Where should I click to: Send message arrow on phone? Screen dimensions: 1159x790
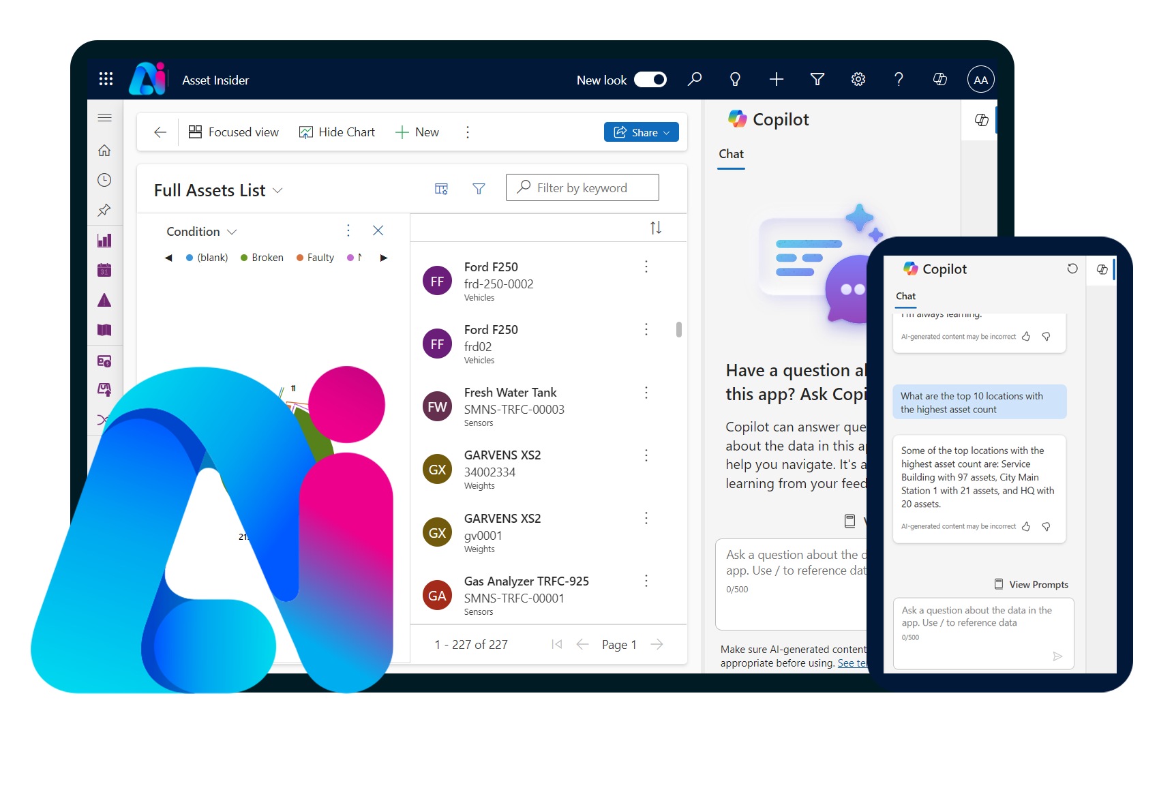1057,656
